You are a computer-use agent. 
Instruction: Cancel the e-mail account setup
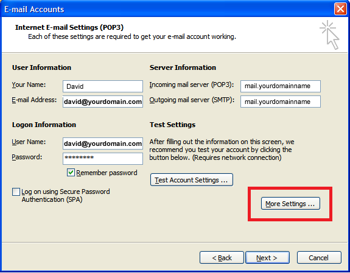(x=319, y=258)
